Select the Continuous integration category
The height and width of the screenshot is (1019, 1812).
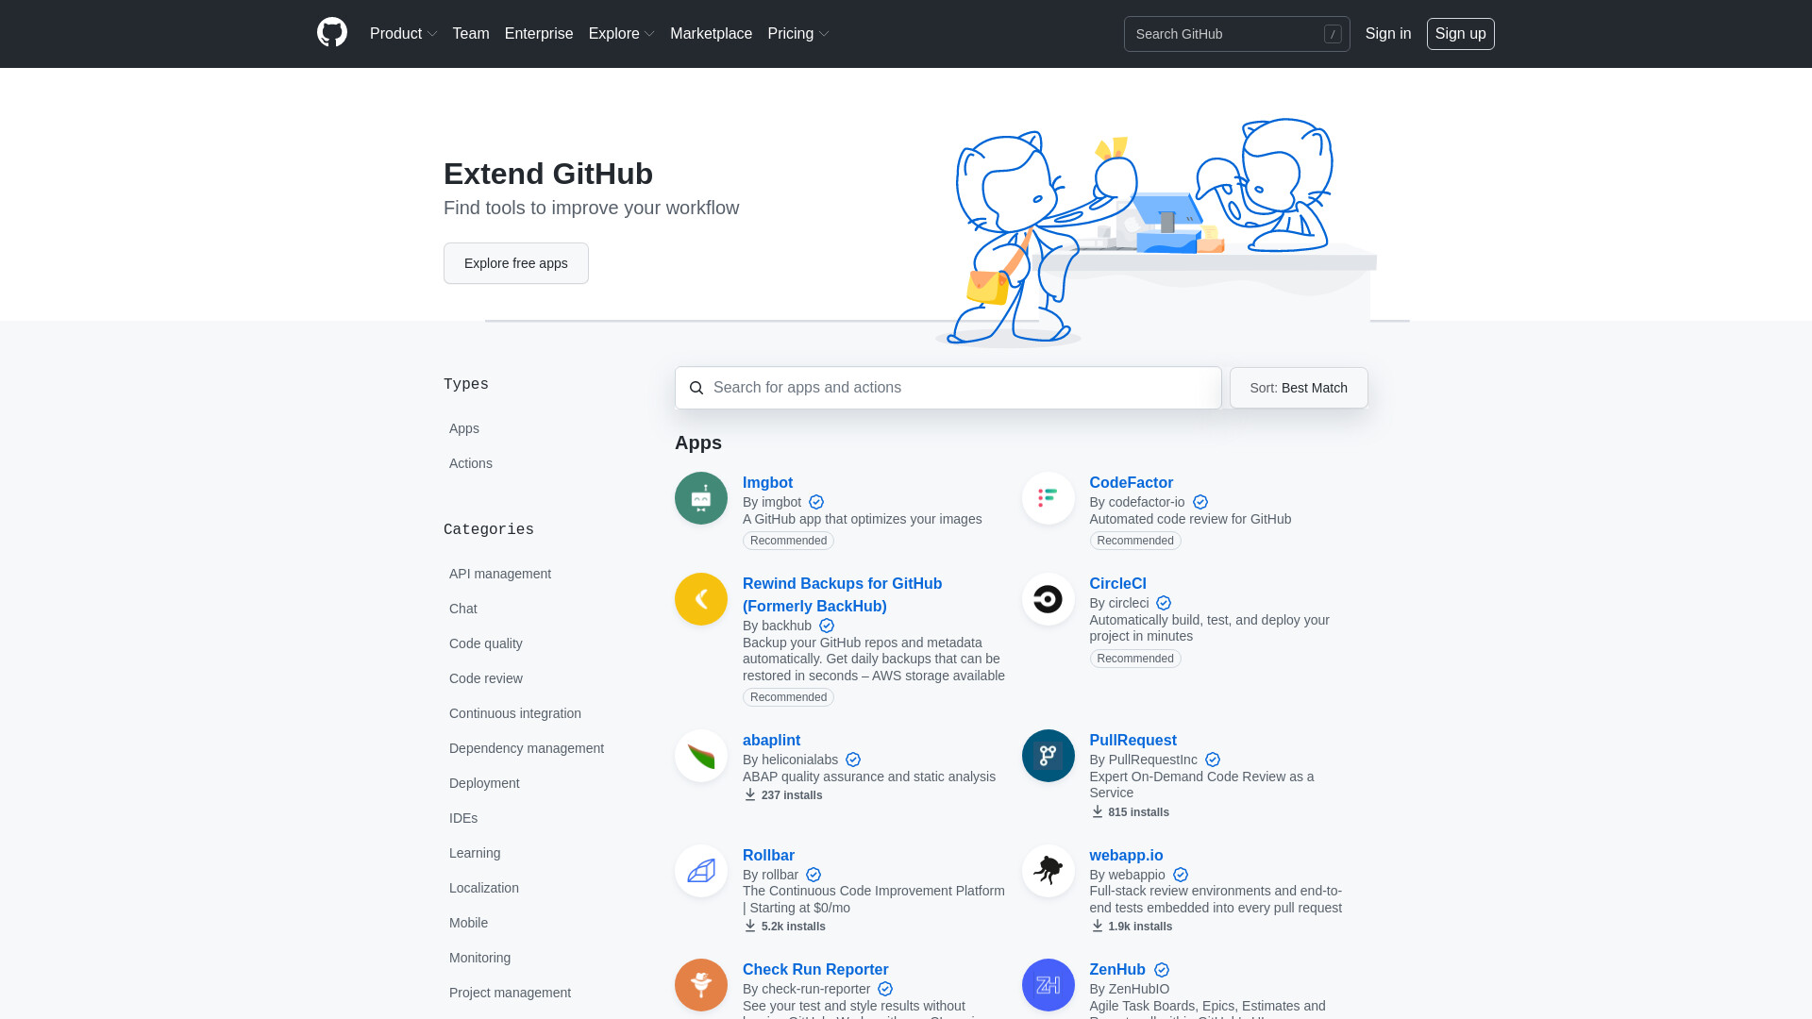(515, 713)
